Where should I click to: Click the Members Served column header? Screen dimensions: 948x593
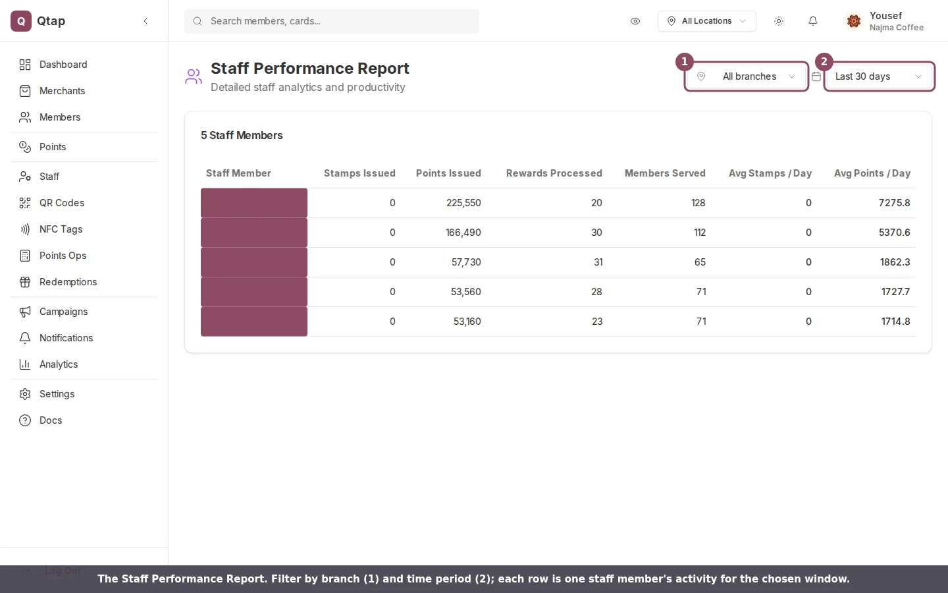point(665,173)
